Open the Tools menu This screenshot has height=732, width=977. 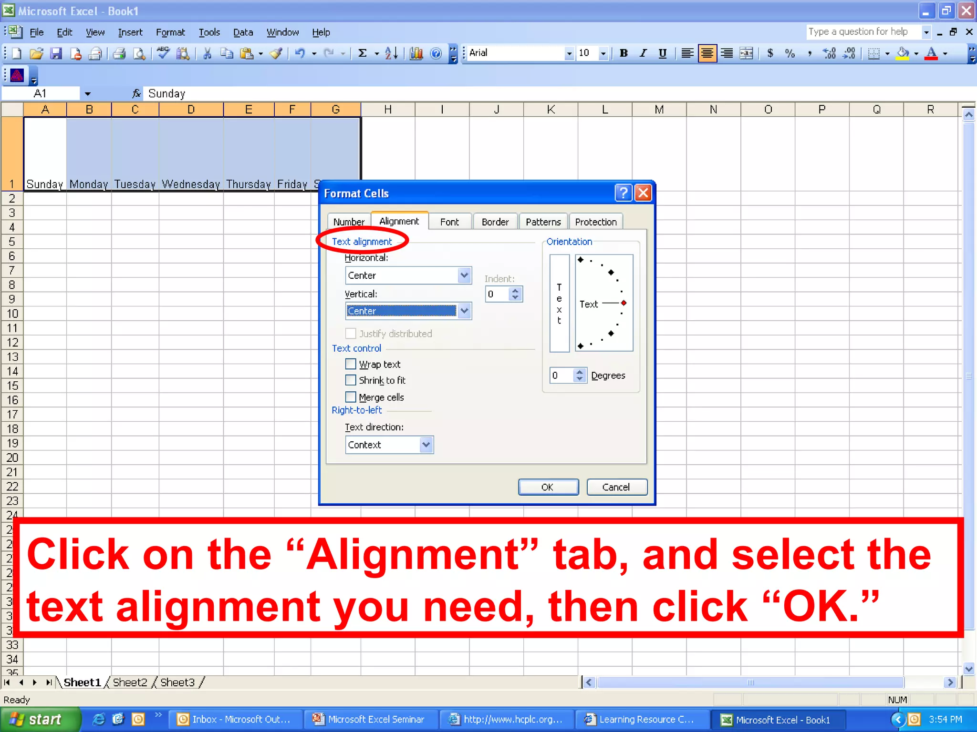pos(209,32)
